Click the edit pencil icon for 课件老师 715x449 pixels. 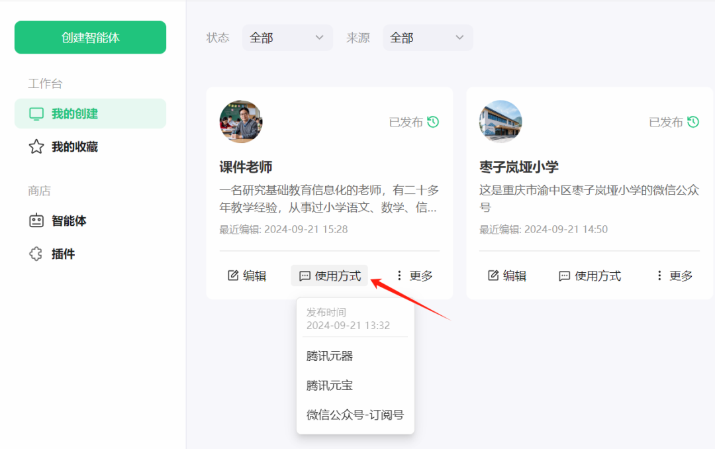(x=233, y=275)
